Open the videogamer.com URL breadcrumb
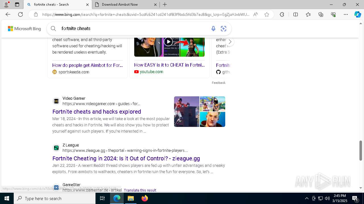Viewport: 364px width, 204px height. coord(101,104)
